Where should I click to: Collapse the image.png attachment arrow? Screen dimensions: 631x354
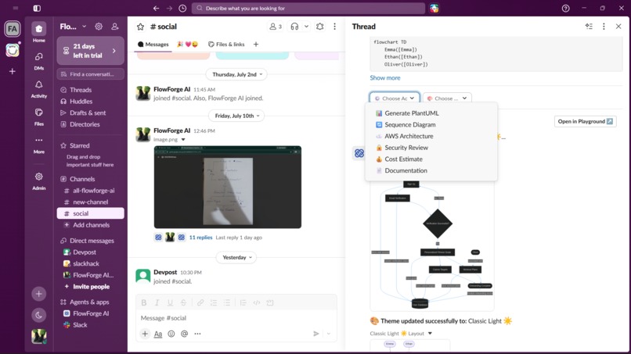tap(183, 139)
